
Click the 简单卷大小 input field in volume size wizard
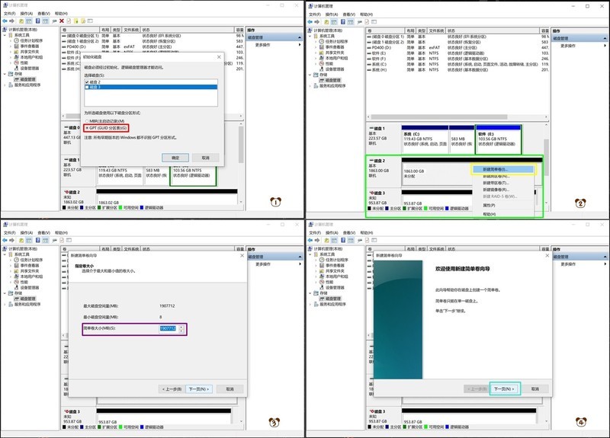[x=168, y=329]
